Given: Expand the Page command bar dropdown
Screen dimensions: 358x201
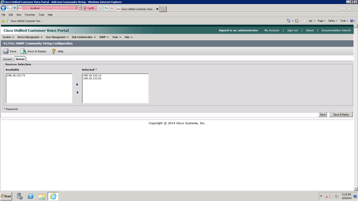Looking at the screenshot, I should tap(321, 21).
